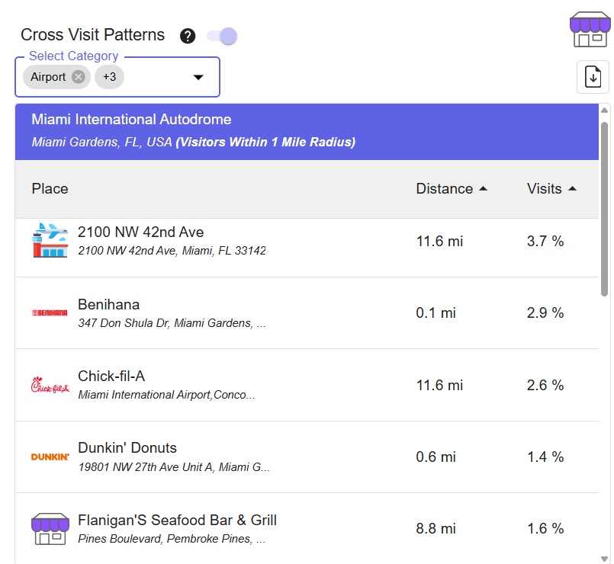Click the 1.6 % visits value
Image resolution: width=614 pixels, height=564 pixels.
click(545, 529)
